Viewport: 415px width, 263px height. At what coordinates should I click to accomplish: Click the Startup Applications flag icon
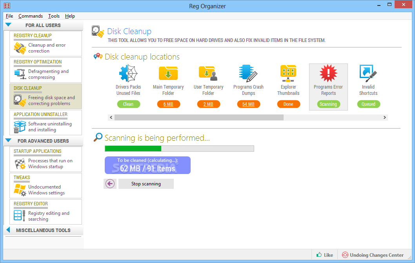click(x=20, y=164)
